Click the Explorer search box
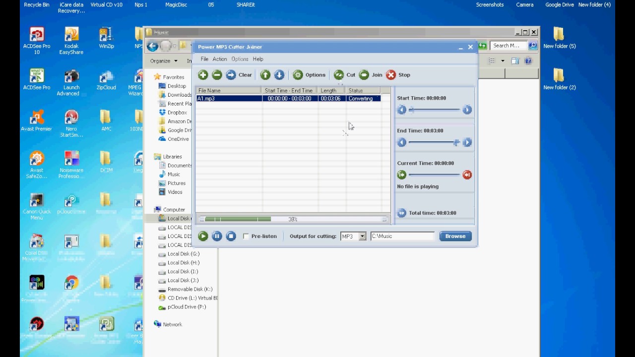This screenshot has width=635, height=357. (508, 46)
